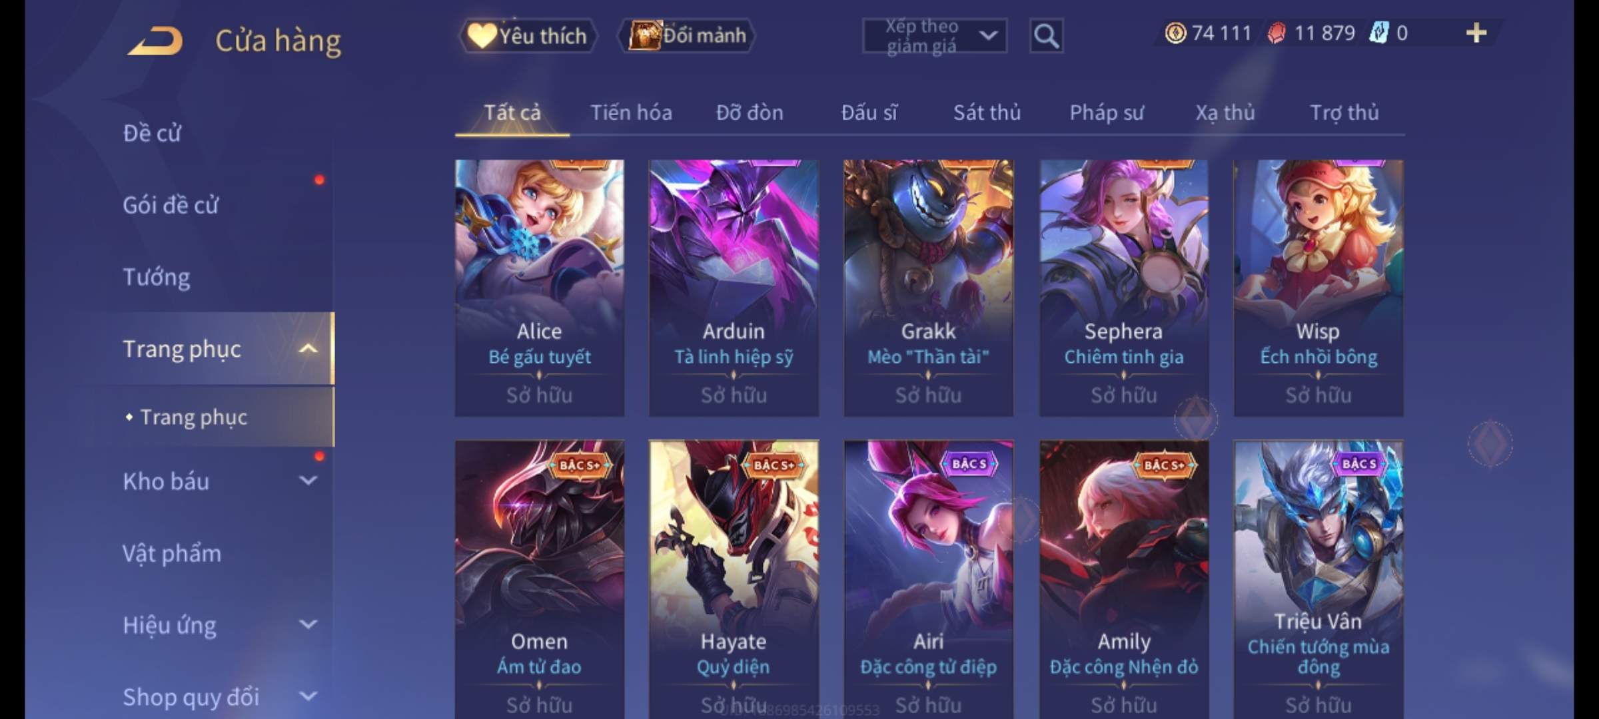
Task: Click the plus icon to add currency
Action: tap(1476, 33)
